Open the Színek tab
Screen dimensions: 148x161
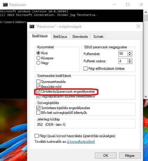click(x=98, y=37)
